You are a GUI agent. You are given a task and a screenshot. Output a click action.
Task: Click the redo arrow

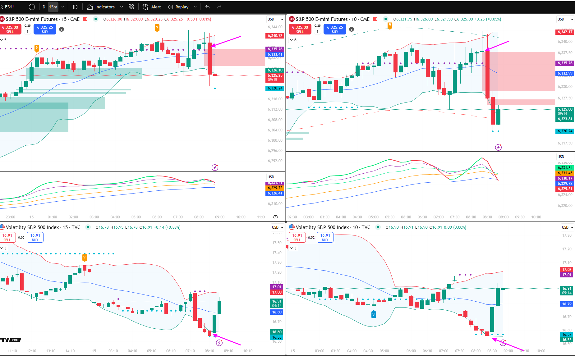coord(219,7)
